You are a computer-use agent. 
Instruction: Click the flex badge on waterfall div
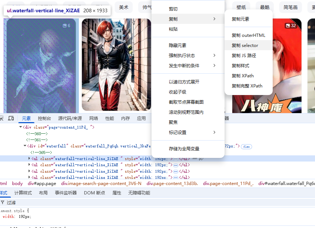[246, 147]
